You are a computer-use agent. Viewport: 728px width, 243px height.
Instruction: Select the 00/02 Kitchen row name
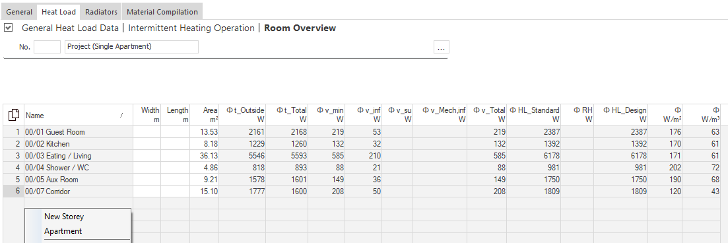tap(79, 144)
